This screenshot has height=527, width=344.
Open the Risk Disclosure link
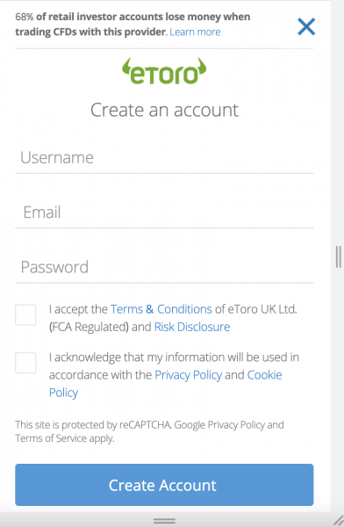tap(192, 327)
